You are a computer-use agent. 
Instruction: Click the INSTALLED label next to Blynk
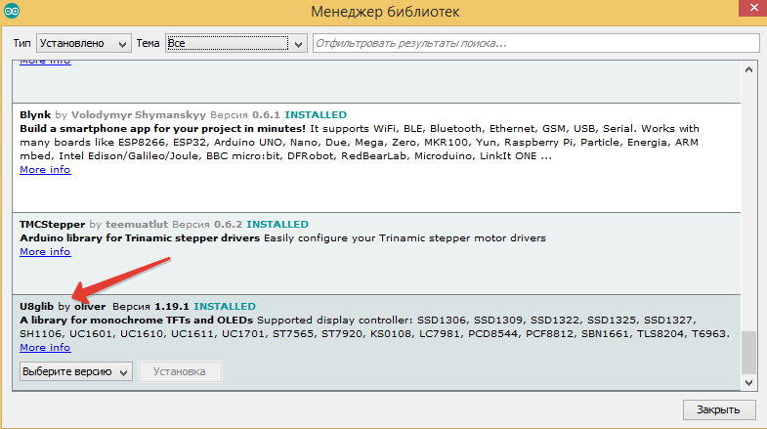(316, 114)
